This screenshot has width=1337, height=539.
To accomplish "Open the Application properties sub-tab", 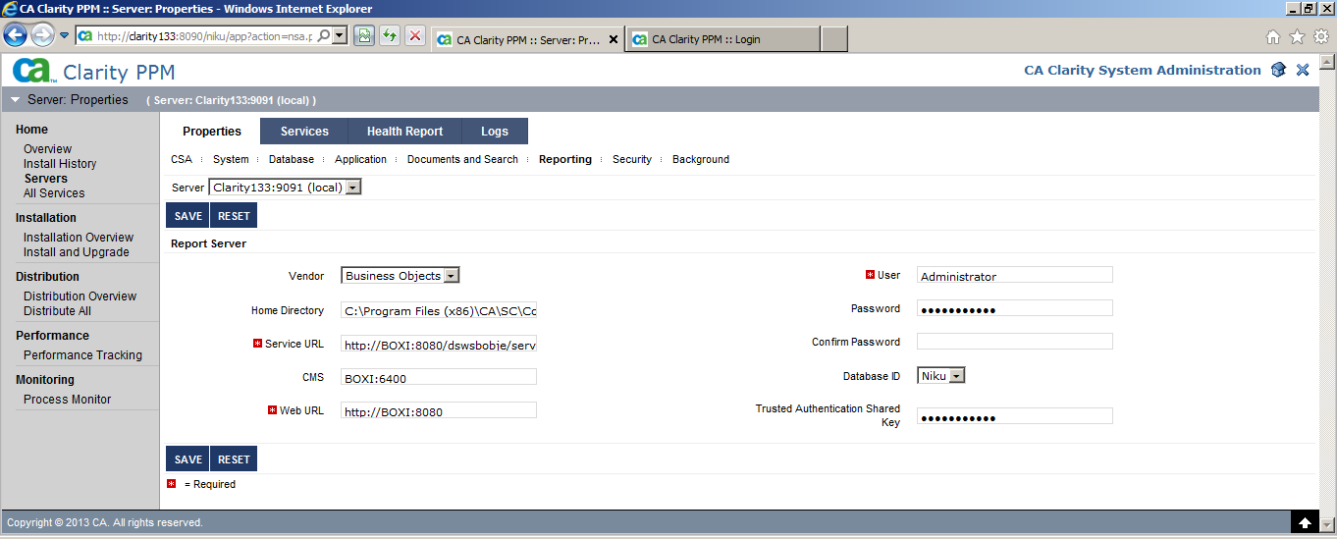I will coord(360,159).
